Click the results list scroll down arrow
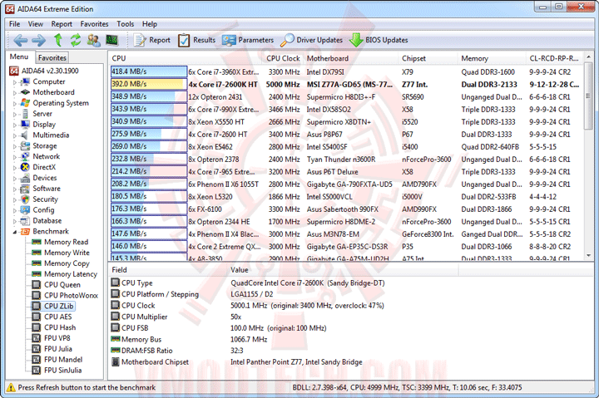The image size is (599, 398). click(x=588, y=255)
